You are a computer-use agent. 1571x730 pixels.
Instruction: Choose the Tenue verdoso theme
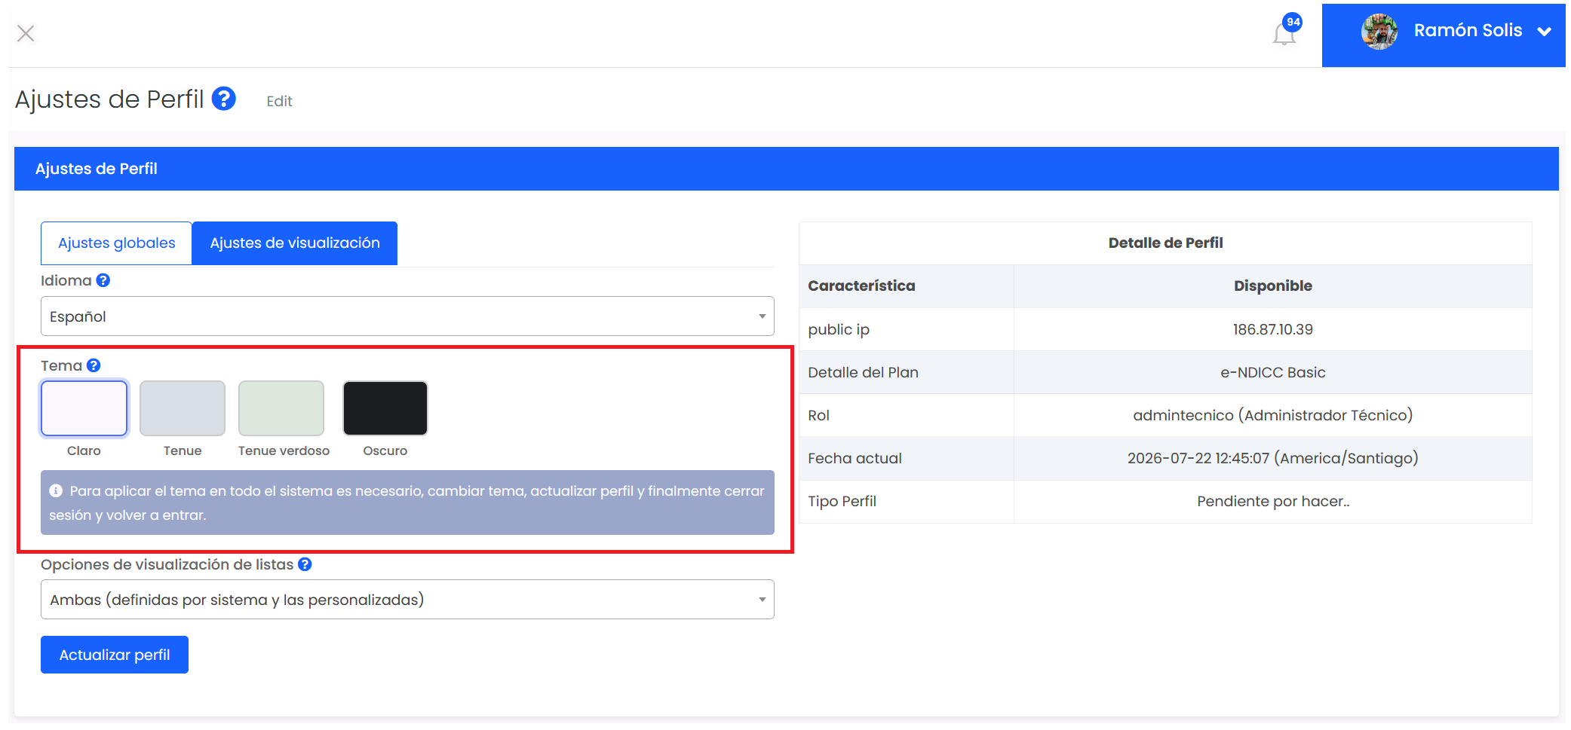point(281,408)
